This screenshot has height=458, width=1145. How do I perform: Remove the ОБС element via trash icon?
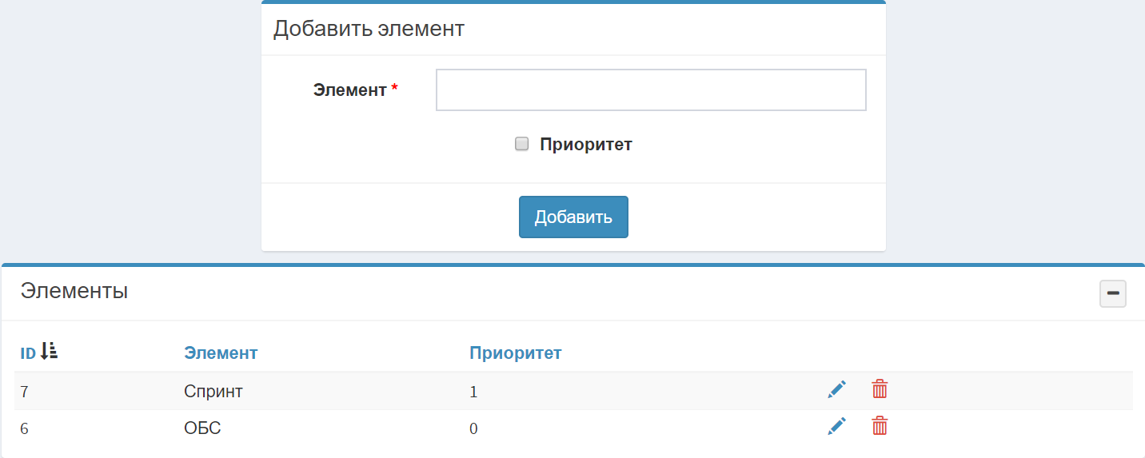[880, 427]
